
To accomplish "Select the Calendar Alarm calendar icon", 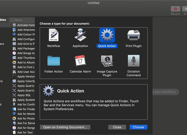I will pos(80,61).
